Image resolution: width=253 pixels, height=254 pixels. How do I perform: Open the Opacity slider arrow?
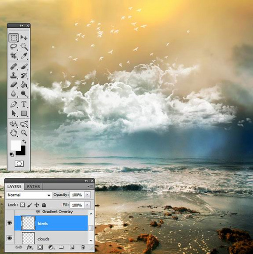click(x=87, y=195)
